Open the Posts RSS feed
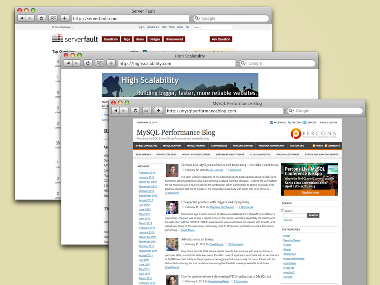The image size is (380, 285). point(318,145)
